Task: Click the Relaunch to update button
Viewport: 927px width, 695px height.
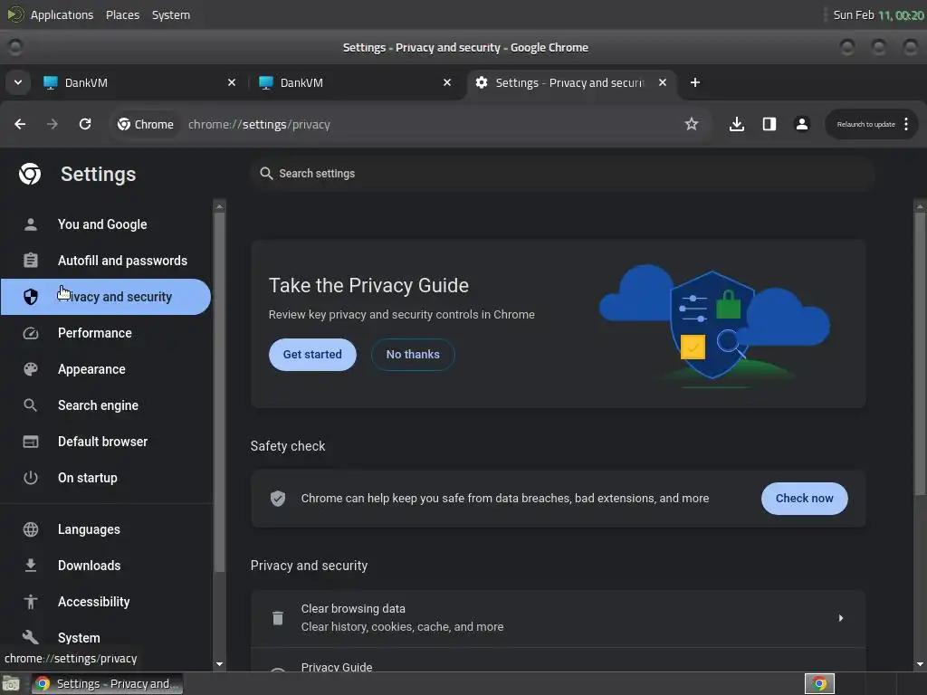Action: [865, 124]
